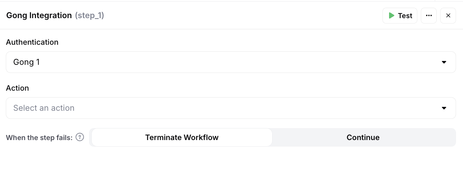Close the Gong Integration panel
The image size is (463, 169).
tap(448, 16)
